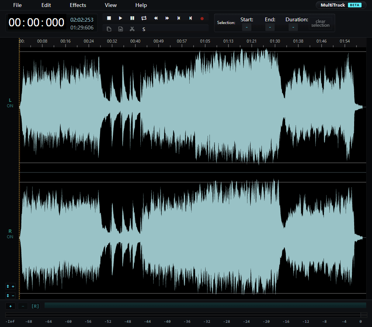372x327 pixels.
Task: Click the selection Start value field
Action: pos(247,27)
